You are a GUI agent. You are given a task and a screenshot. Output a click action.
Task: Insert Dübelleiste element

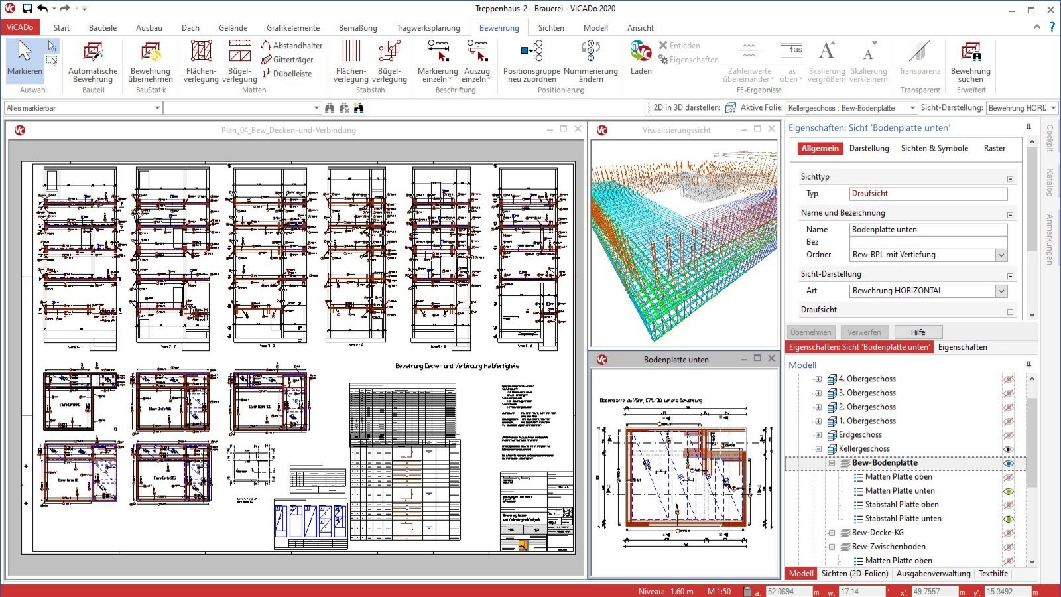[286, 74]
